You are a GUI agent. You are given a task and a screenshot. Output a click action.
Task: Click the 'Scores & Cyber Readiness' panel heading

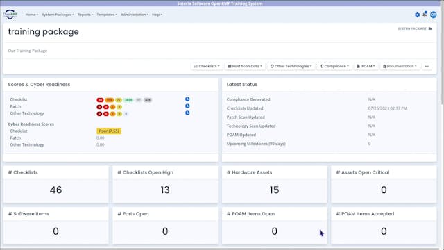point(39,85)
